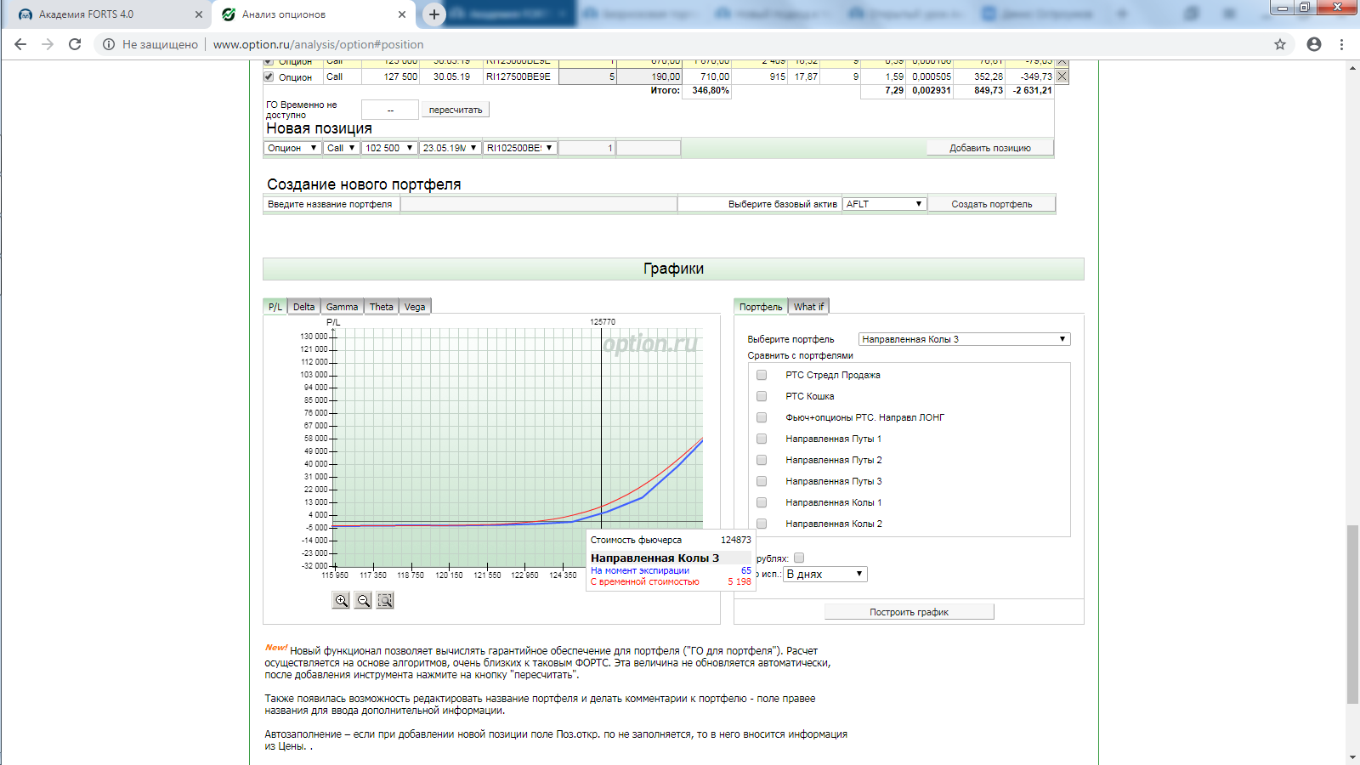Click the page vertical scrollbar thumb
Screen dimensions: 1360x765
1352,615
